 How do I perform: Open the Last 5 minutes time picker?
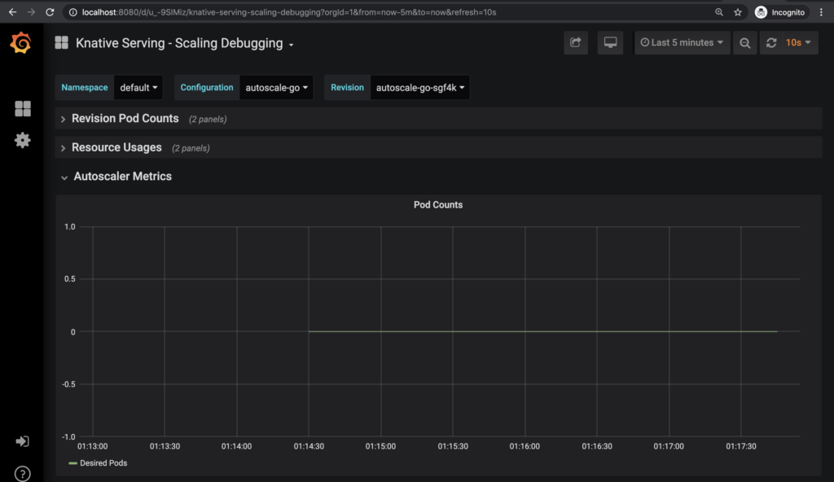[682, 42]
